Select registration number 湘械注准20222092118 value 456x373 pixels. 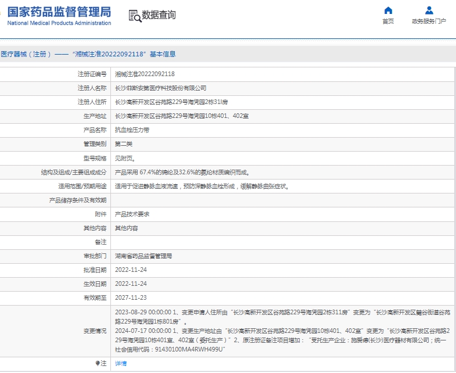point(145,74)
